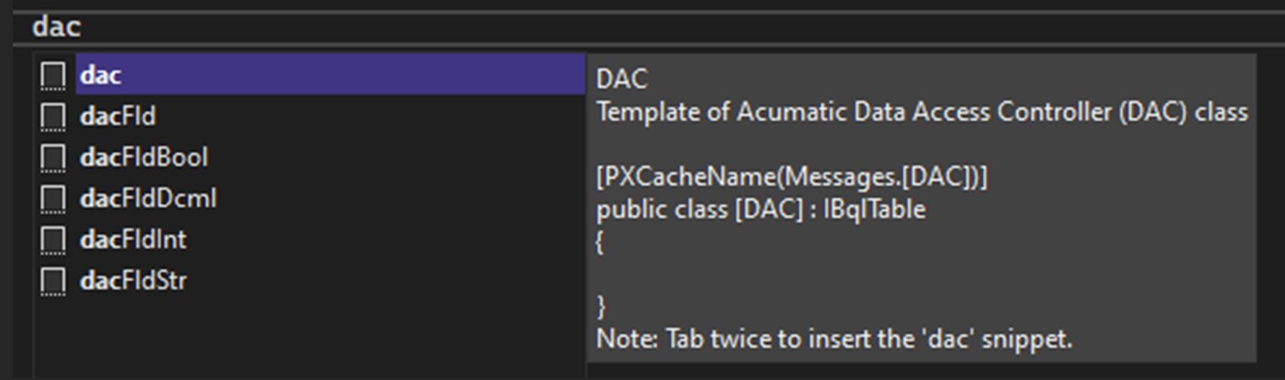This screenshot has height=380, width=1285.
Task: Click the DAC title in tooltip
Action: [622, 79]
